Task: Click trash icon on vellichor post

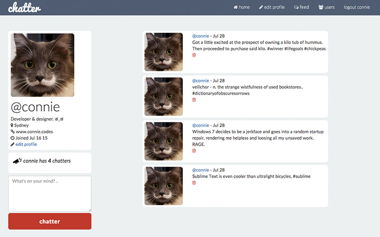Action: tap(194, 100)
